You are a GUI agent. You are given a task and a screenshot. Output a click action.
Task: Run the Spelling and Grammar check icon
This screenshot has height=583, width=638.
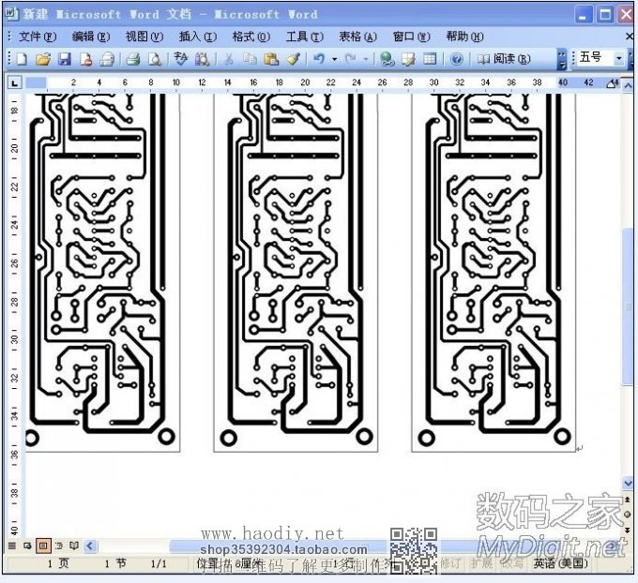tap(181, 59)
